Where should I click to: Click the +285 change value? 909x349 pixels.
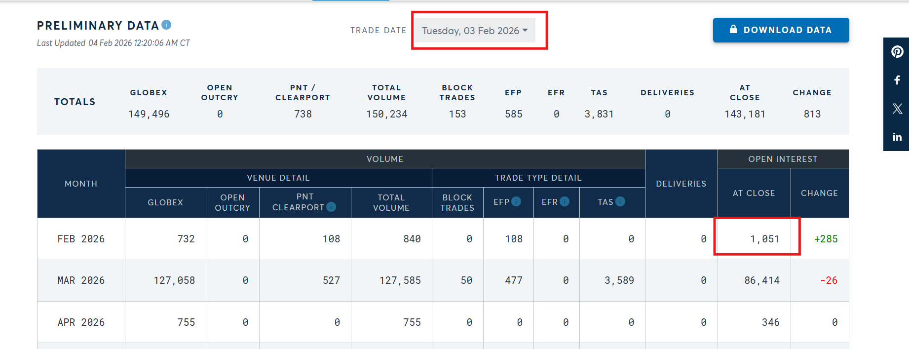[x=826, y=239]
